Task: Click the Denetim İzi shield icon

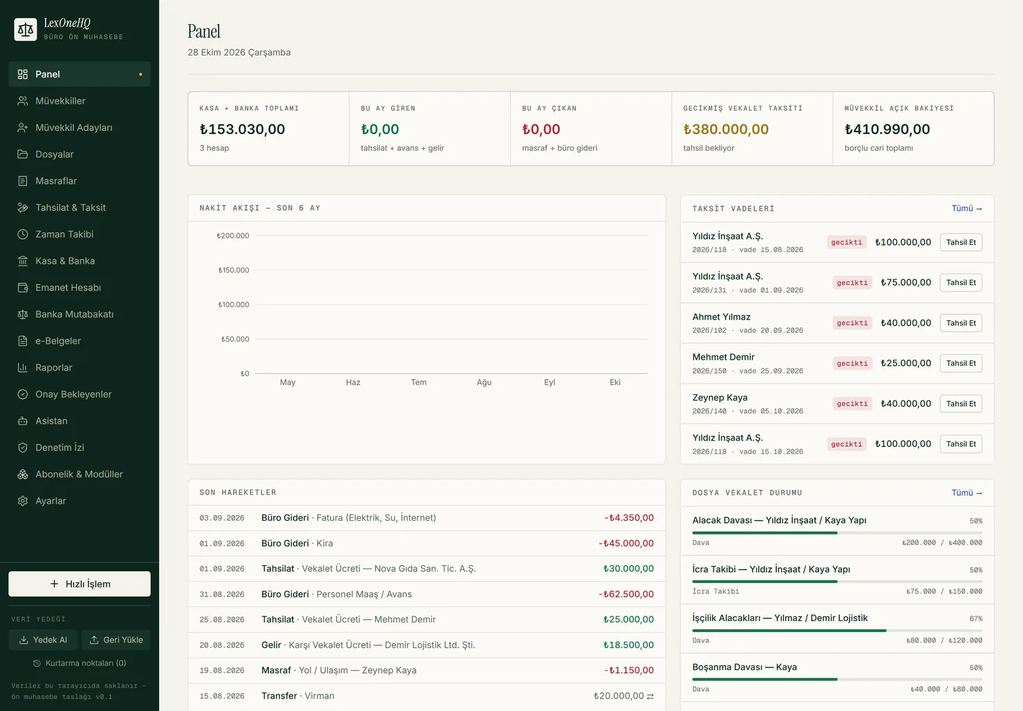Action: coord(23,447)
